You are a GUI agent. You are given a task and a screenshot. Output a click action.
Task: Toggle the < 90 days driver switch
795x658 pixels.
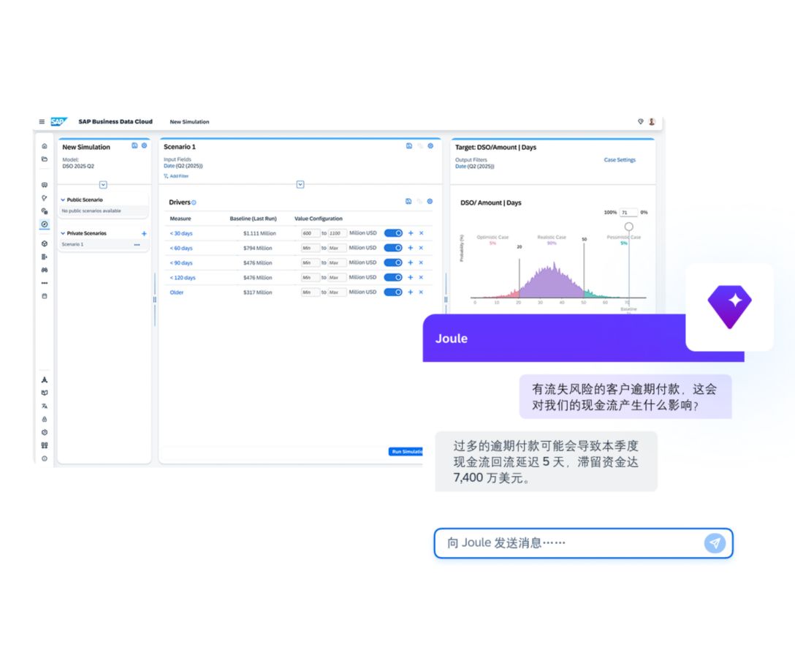393,262
